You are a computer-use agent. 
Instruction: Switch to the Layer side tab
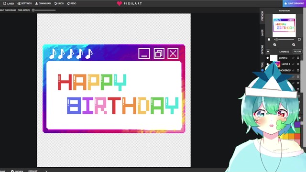pyautogui.click(x=262, y=32)
